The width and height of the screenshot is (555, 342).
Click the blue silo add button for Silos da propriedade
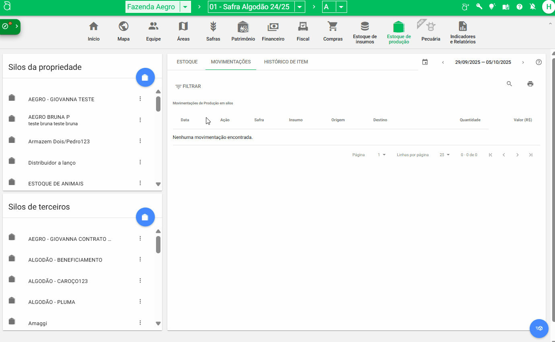145,77
